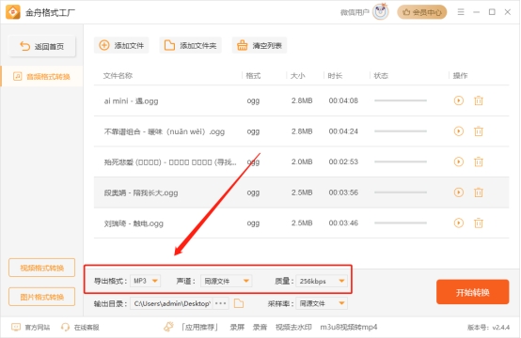Open 在线客服 support link

[80, 328]
